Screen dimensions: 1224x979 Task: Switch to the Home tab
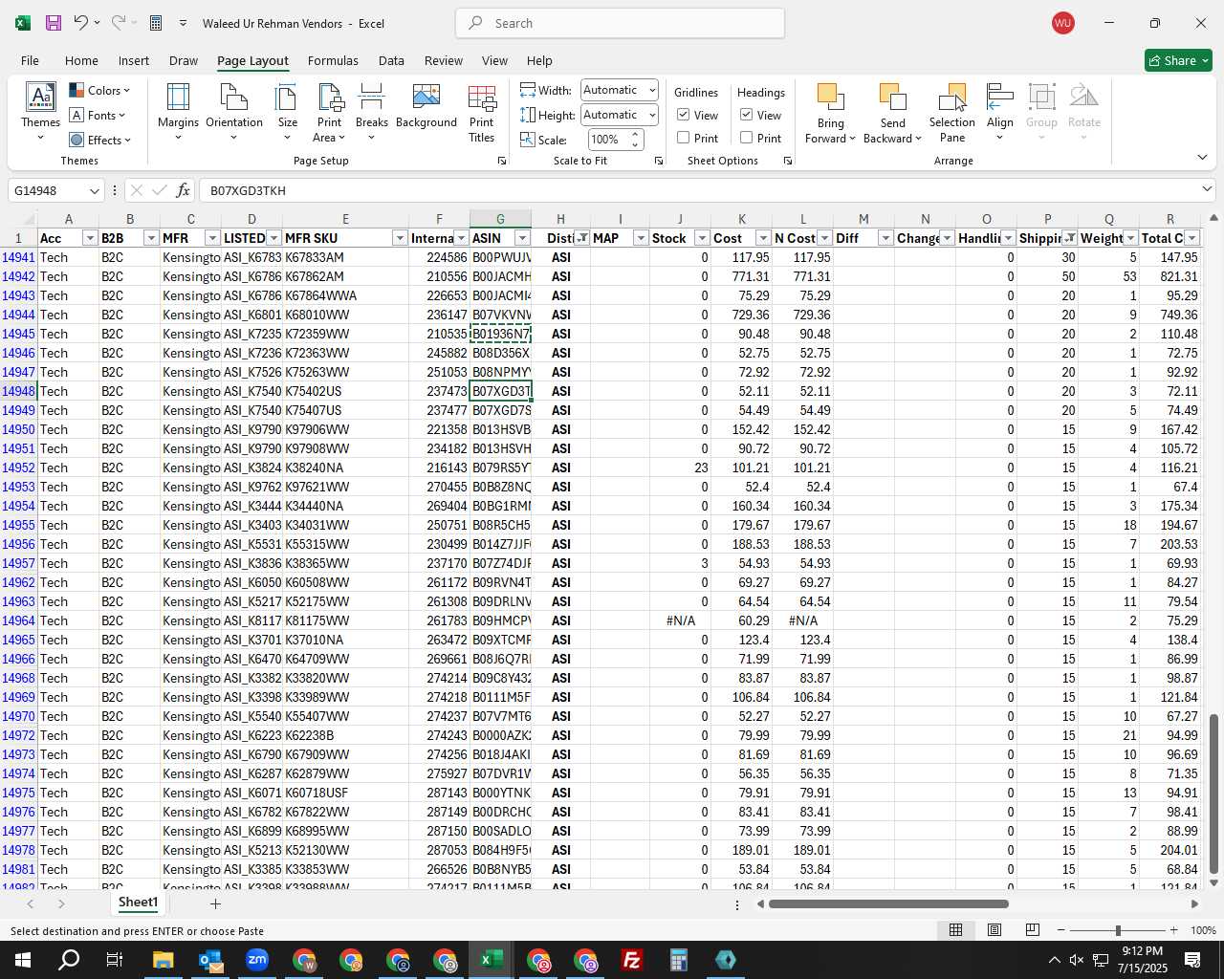pos(81,60)
